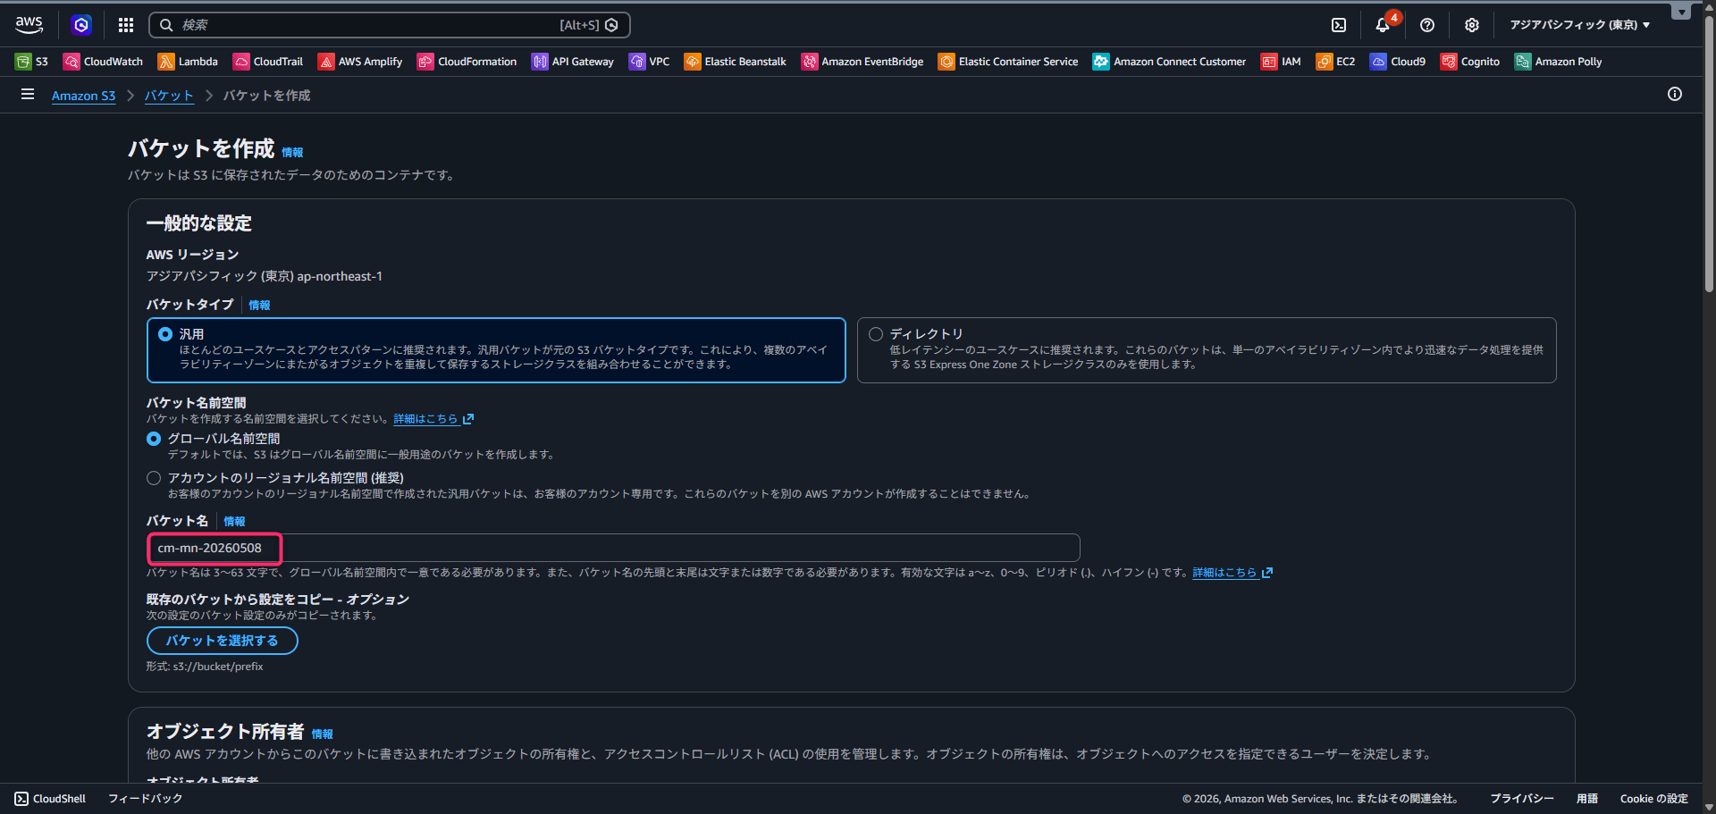Viewport: 1716px width, 814px height.
Task: Open the Amazon Q assistant icon
Action: pyautogui.click(x=81, y=25)
